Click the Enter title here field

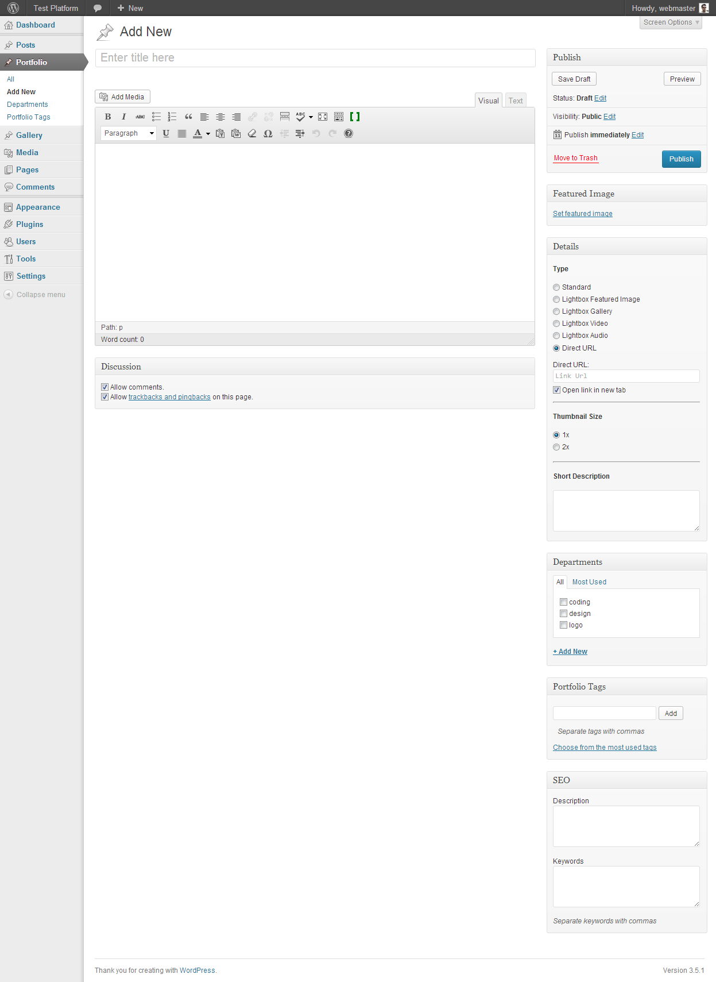coord(315,57)
